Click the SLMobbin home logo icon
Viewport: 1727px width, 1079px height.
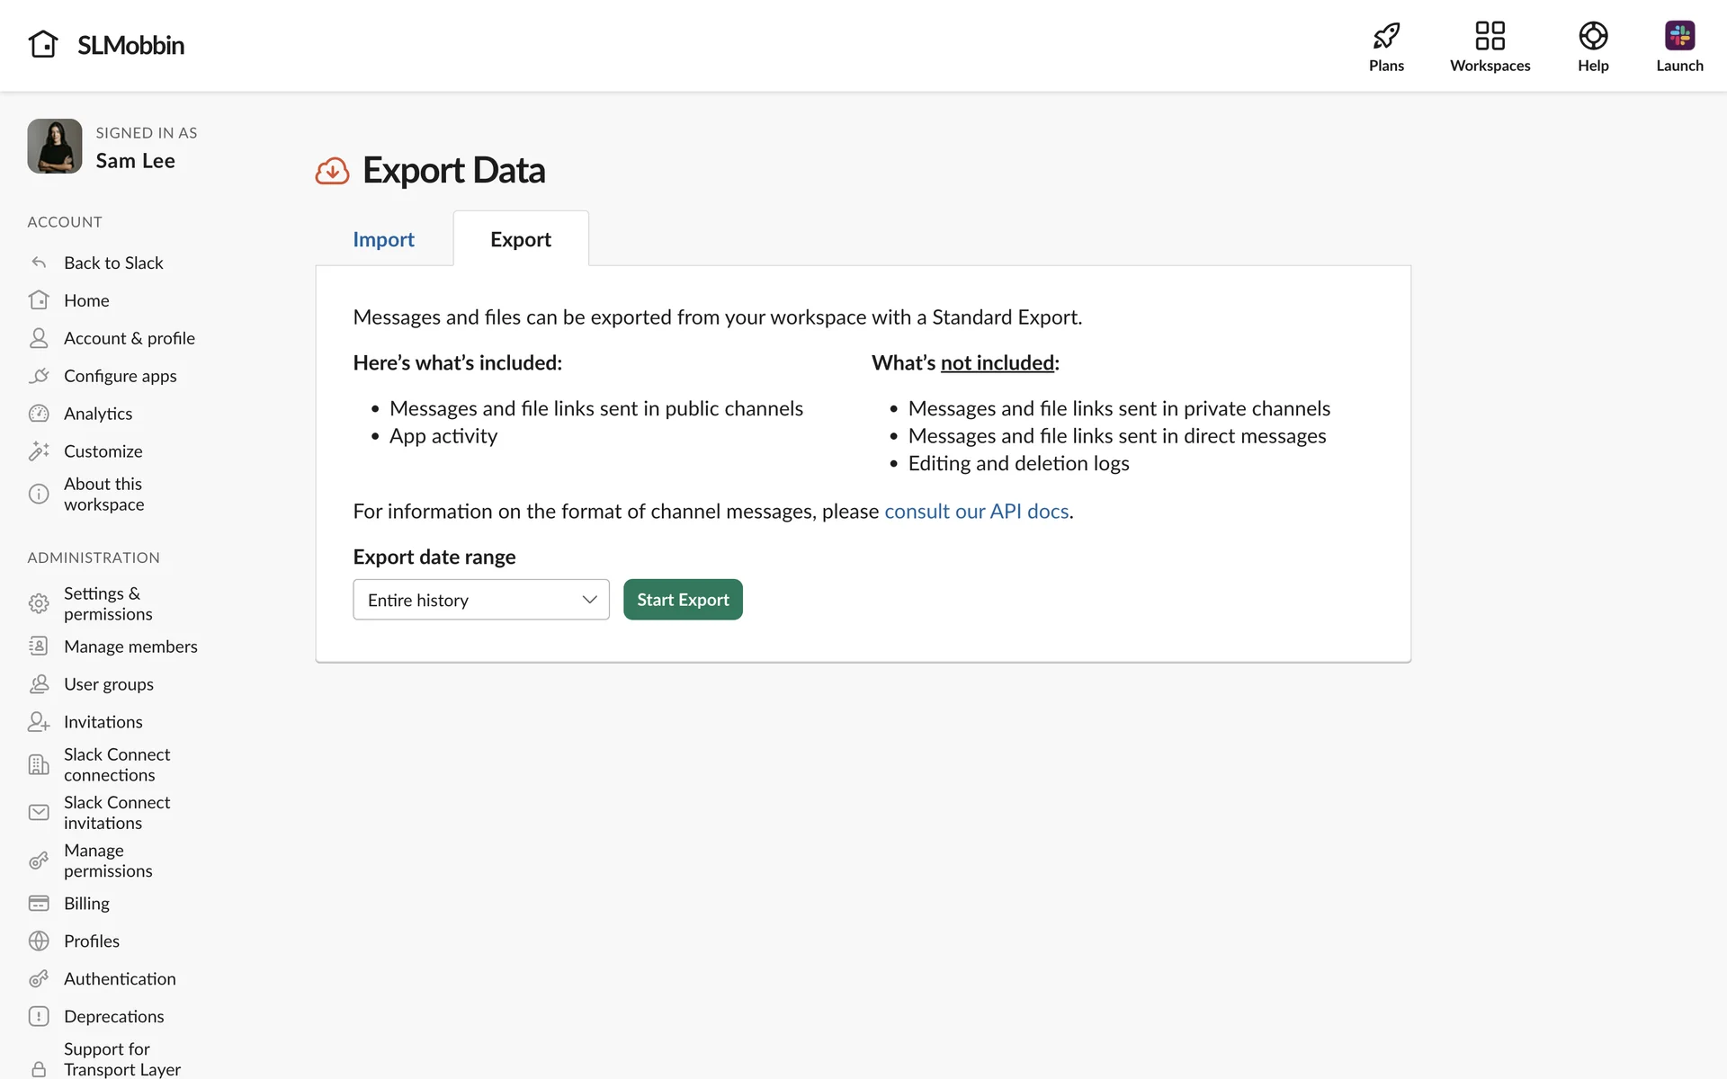pyautogui.click(x=42, y=44)
